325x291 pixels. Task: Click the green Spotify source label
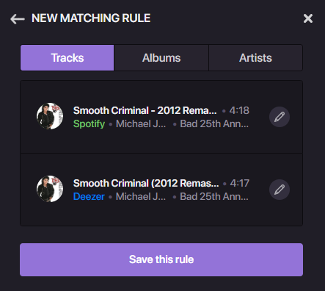[89, 124]
